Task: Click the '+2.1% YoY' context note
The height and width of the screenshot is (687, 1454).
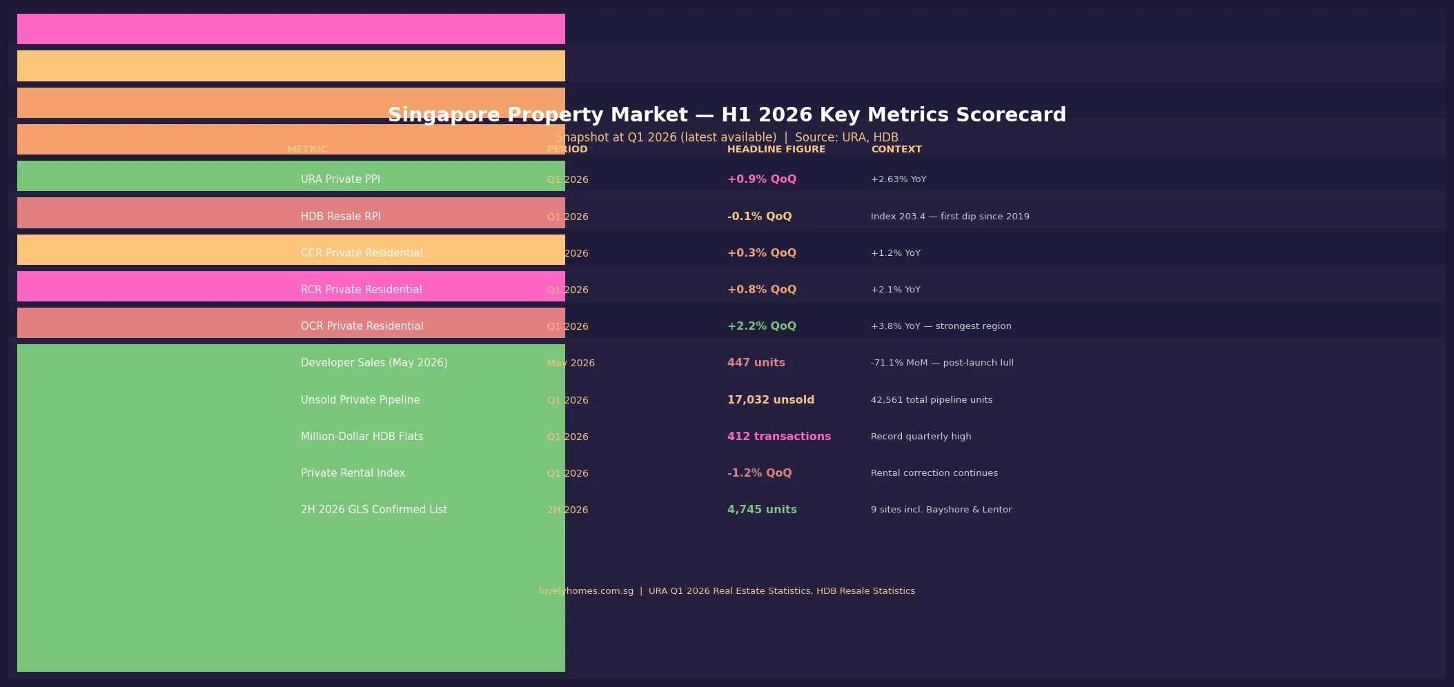Action: pos(896,290)
